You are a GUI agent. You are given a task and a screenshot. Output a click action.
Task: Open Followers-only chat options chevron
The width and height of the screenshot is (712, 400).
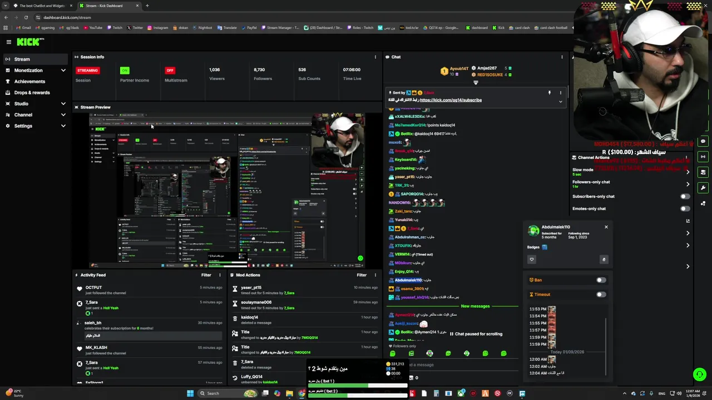(688, 184)
